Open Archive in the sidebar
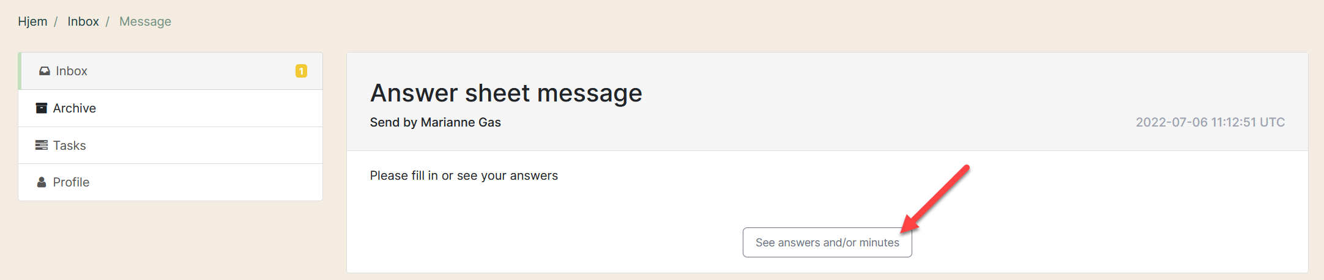The image size is (1324, 280). point(74,108)
